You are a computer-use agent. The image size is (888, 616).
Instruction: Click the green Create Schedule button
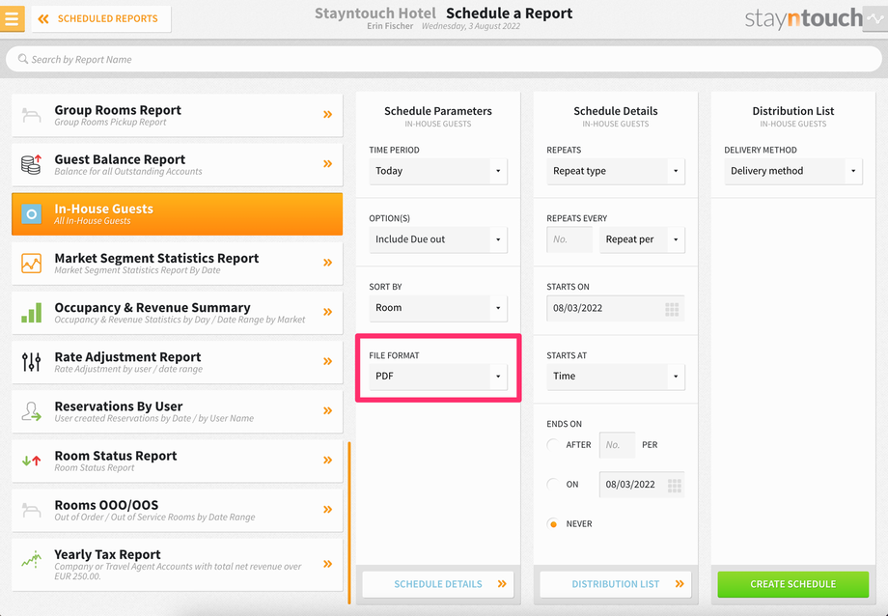coord(792,584)
